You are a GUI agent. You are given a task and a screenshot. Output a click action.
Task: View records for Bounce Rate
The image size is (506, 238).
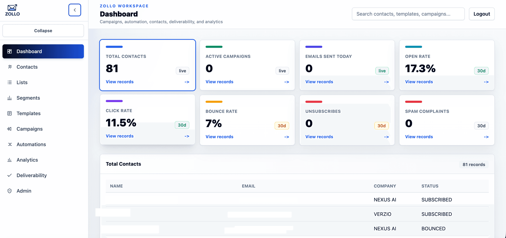220,137
